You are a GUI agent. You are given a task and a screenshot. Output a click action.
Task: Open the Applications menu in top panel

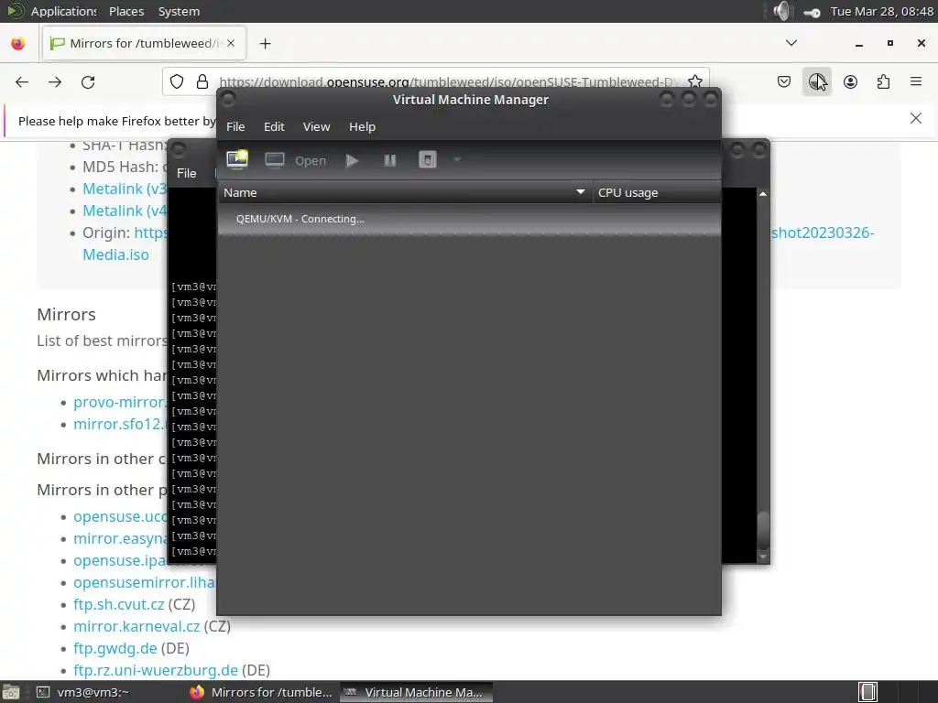point(63,11)
